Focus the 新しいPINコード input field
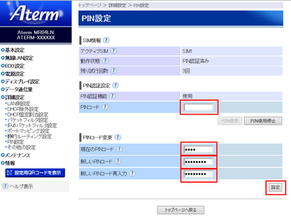Screen dimensions: 291x224 198,162
